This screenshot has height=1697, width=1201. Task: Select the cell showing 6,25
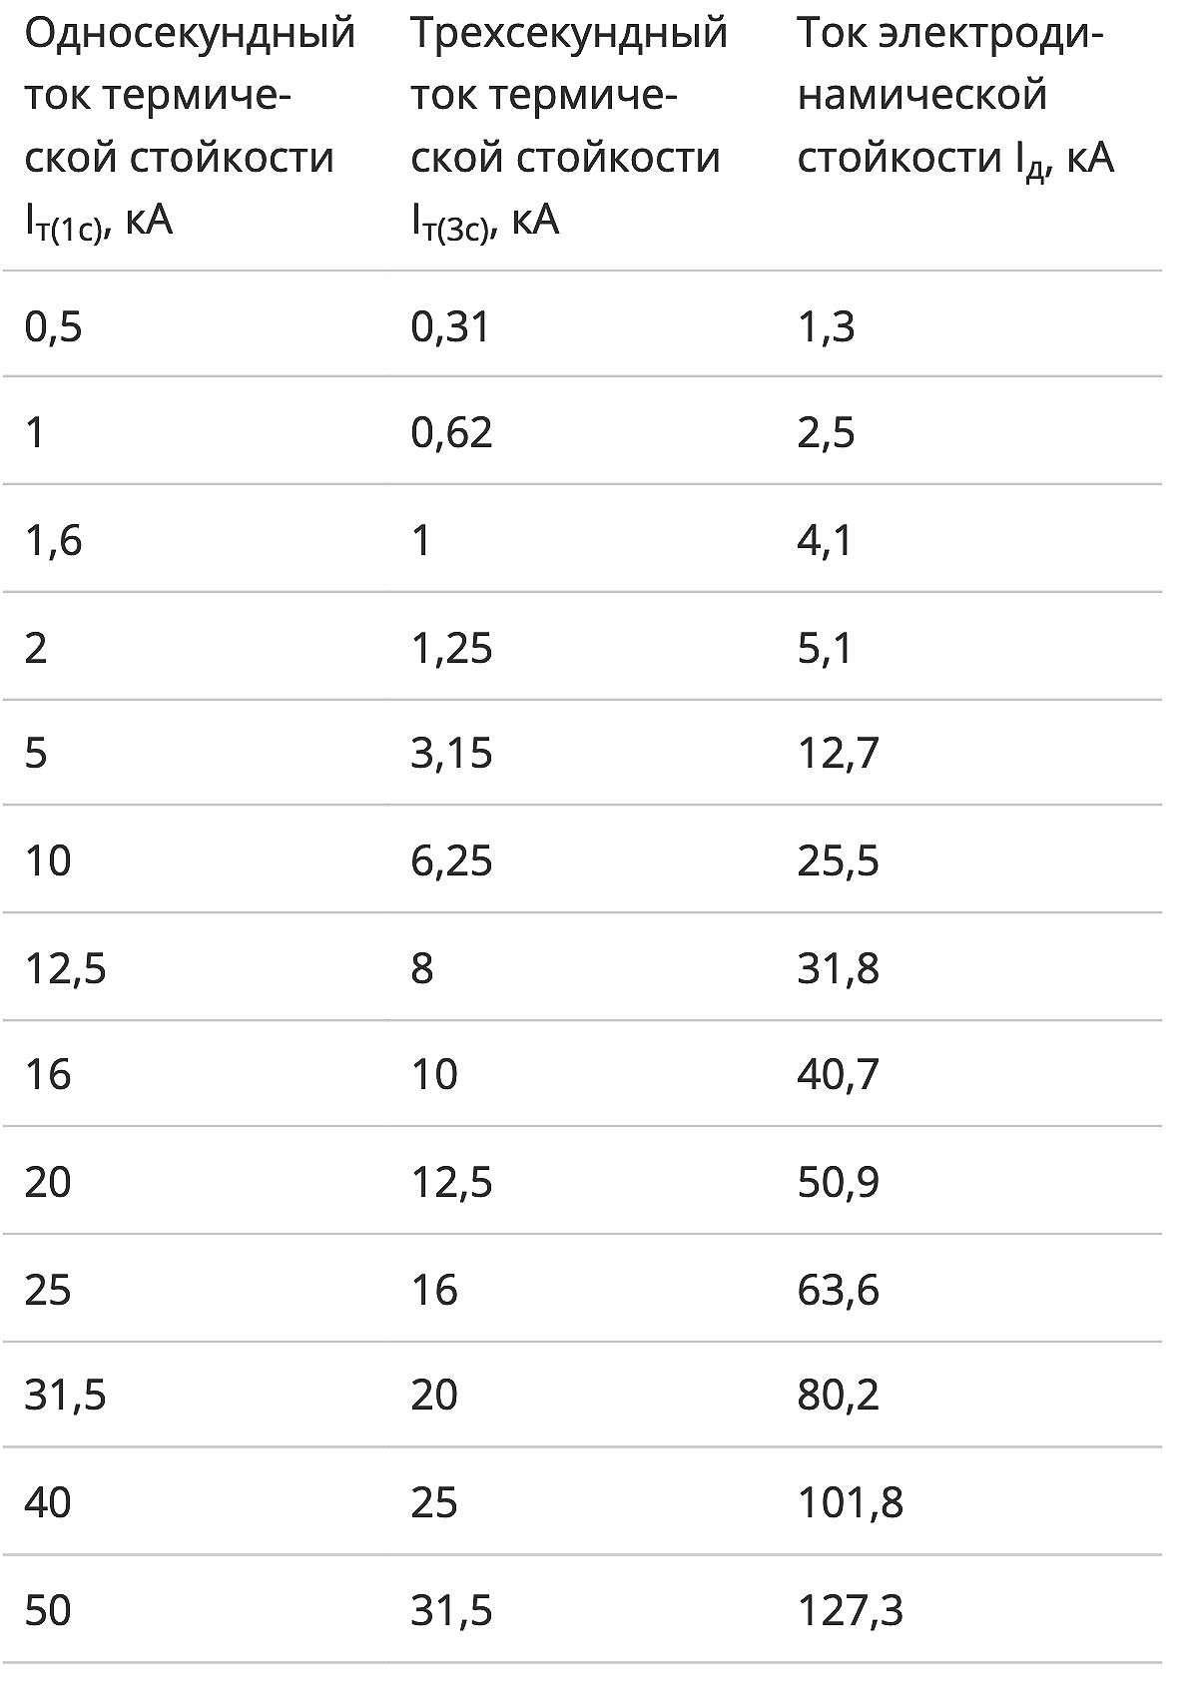[452, 860]
